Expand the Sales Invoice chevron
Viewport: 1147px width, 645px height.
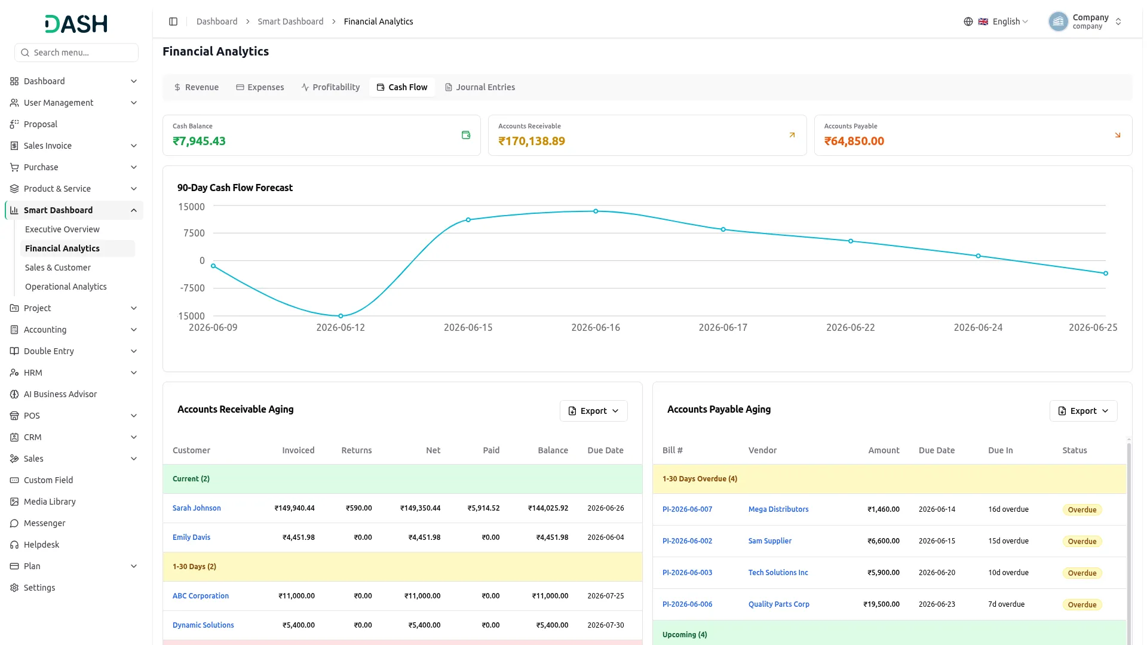click(x=134, y=146)
